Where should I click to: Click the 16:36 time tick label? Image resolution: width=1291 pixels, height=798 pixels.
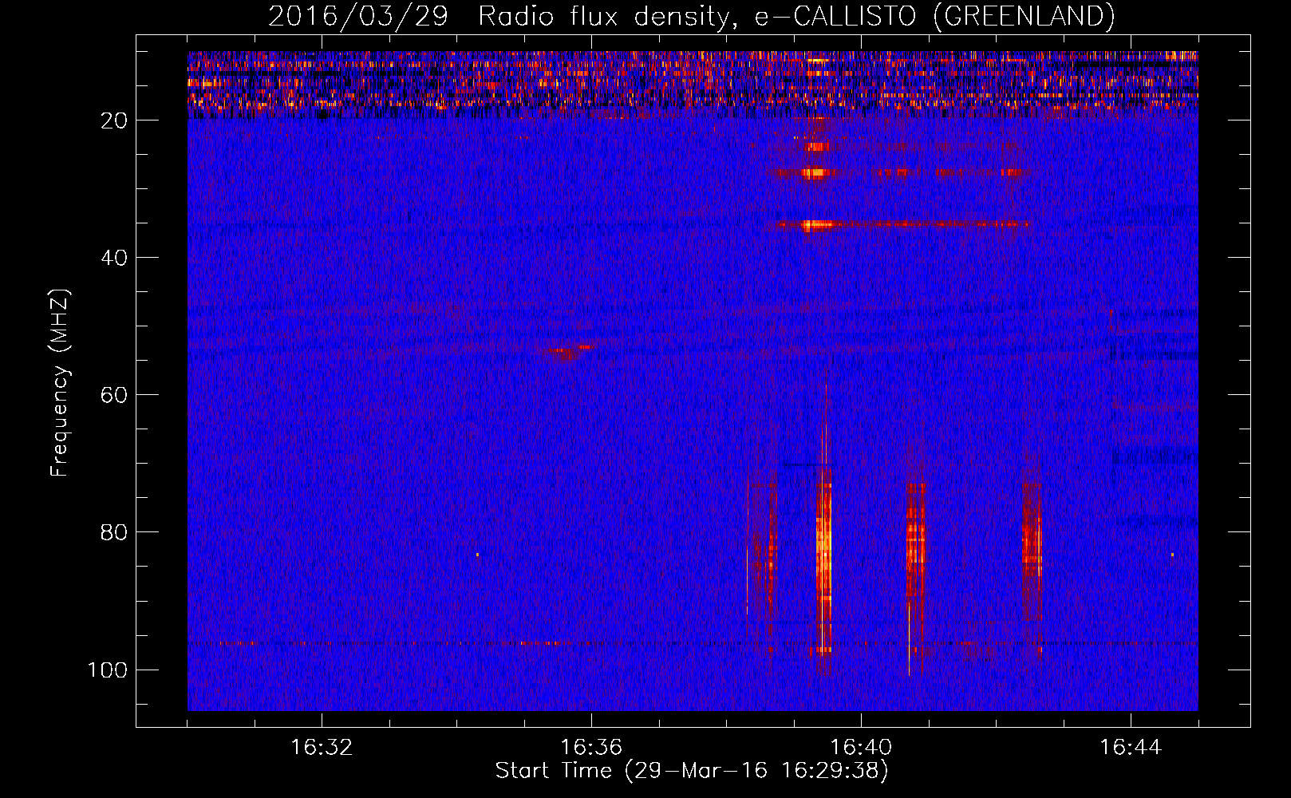point(591,748)
